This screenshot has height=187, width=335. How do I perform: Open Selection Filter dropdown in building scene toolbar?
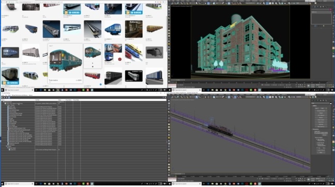coord(192,3)
